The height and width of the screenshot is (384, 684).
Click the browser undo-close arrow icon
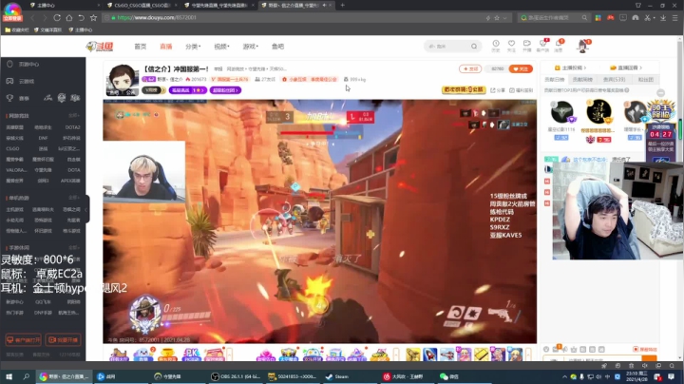click(x=81, y=18)
